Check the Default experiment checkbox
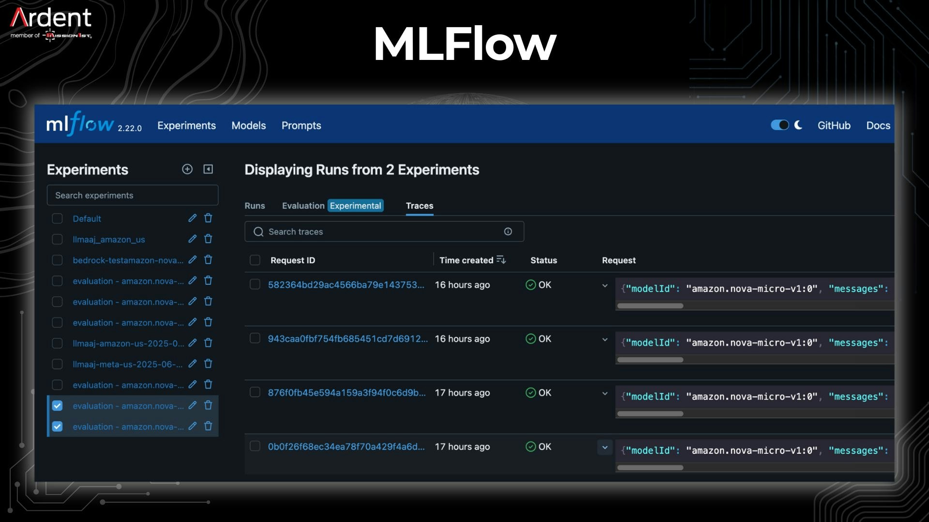 pyautogui.click(x=57, y=218)
